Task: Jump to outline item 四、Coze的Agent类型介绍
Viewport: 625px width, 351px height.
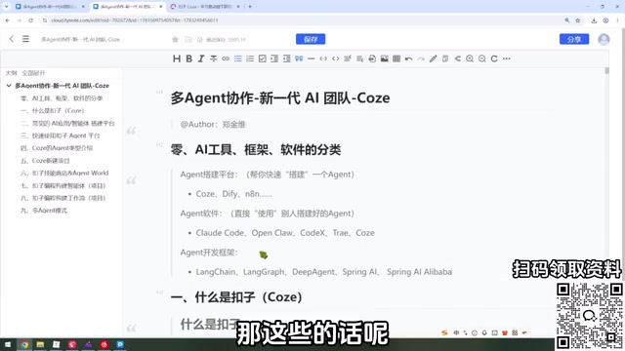Action: click(x=57, y=148)
